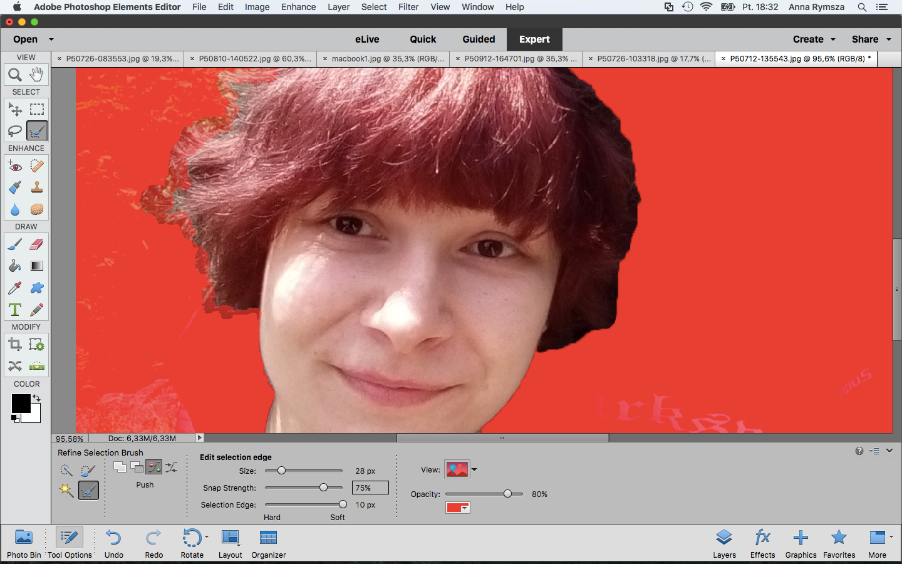Open the View overlay dropdown
The height and width of the screenshot is (564, 902).
click(461, 469)
